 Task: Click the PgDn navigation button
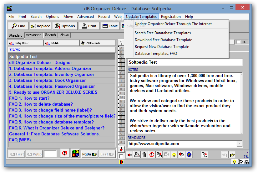tap(89, 155)
